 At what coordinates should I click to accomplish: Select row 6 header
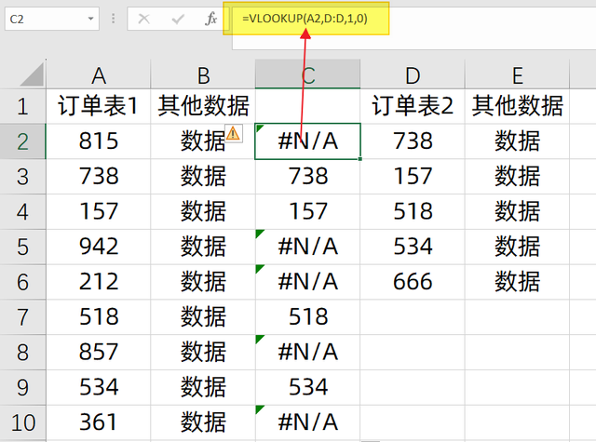tap(22, 282)
